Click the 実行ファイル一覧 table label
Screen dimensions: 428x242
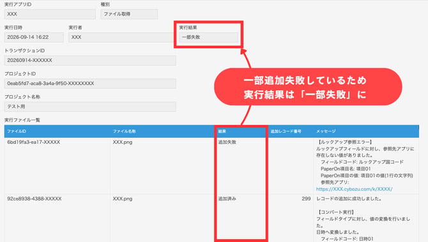point(22,120)
